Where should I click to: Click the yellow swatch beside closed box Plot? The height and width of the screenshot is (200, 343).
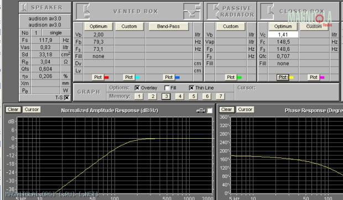(292, 77)
